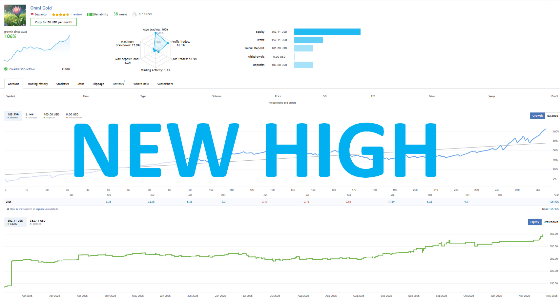This screenshot has width=560, height=301.
Task: Toggle the Growth 105.99% chart series
Action: (13, 116)
